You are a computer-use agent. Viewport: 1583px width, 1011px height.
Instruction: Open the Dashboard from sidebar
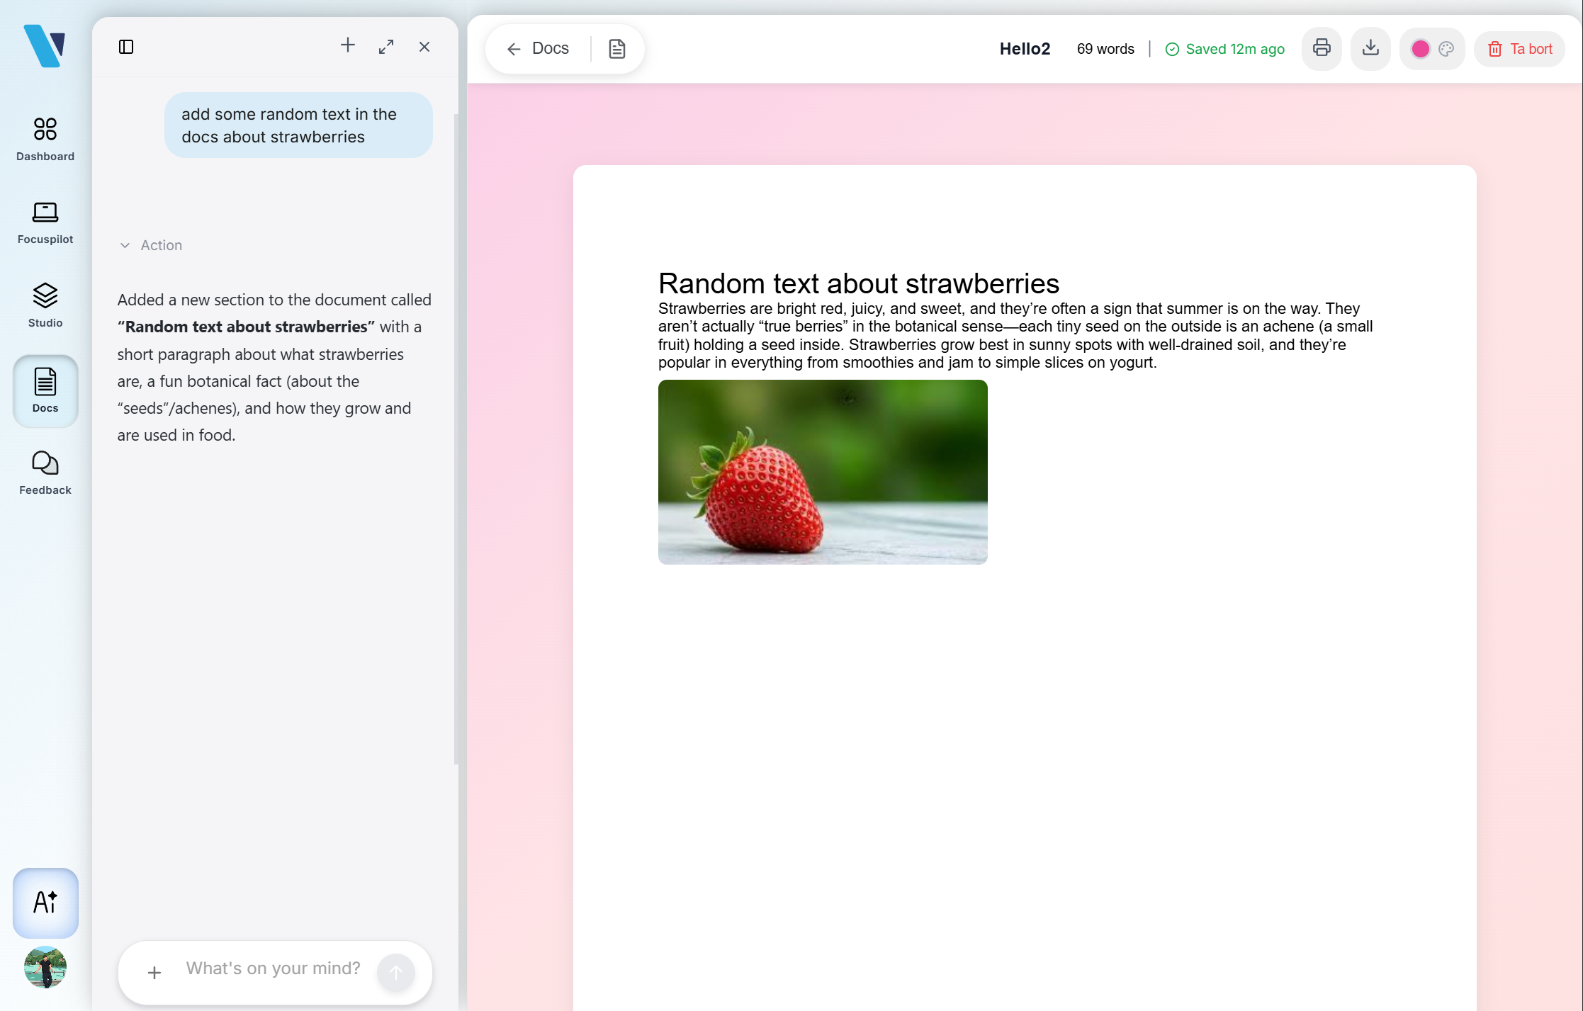click(45, 139)
